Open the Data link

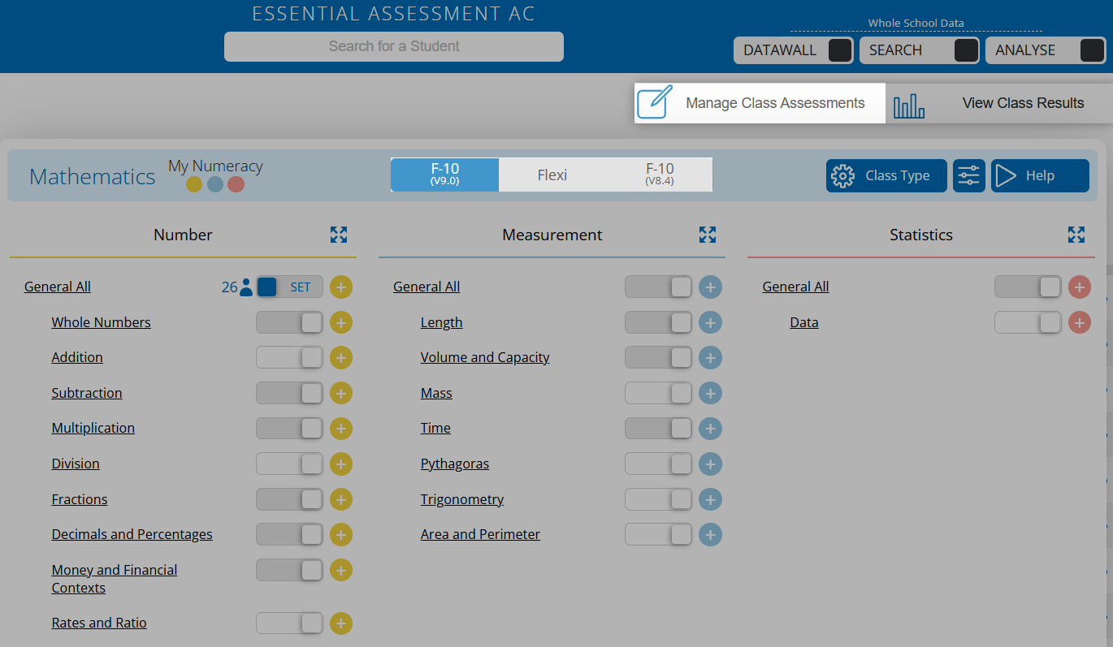coord(804,322)
